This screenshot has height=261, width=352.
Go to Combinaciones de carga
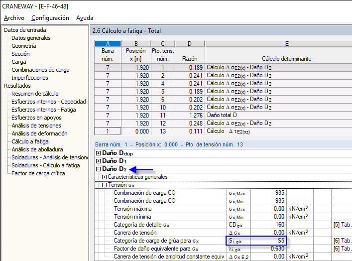tap(40, 70)
